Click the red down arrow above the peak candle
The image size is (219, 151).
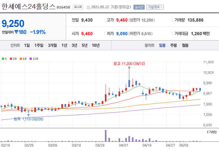(x=129, y=67)
